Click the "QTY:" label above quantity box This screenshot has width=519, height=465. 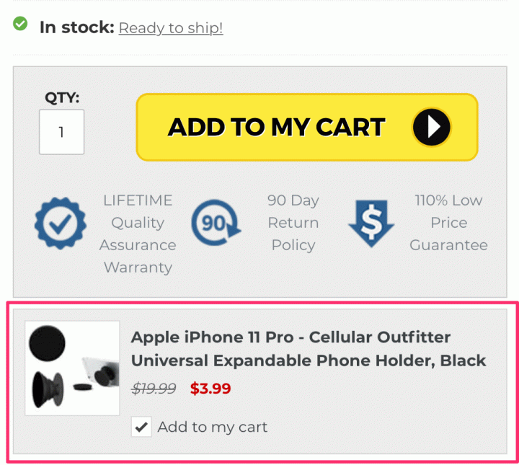click(x=62, y=97)
